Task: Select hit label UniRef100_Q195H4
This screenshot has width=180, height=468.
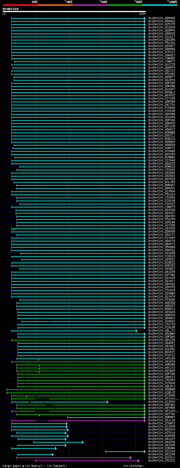Action: [161, 191]
